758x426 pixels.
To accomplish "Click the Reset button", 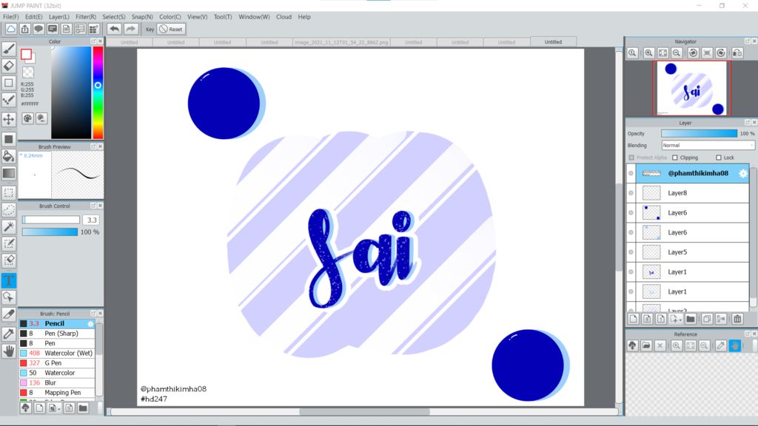I will 171,29.
